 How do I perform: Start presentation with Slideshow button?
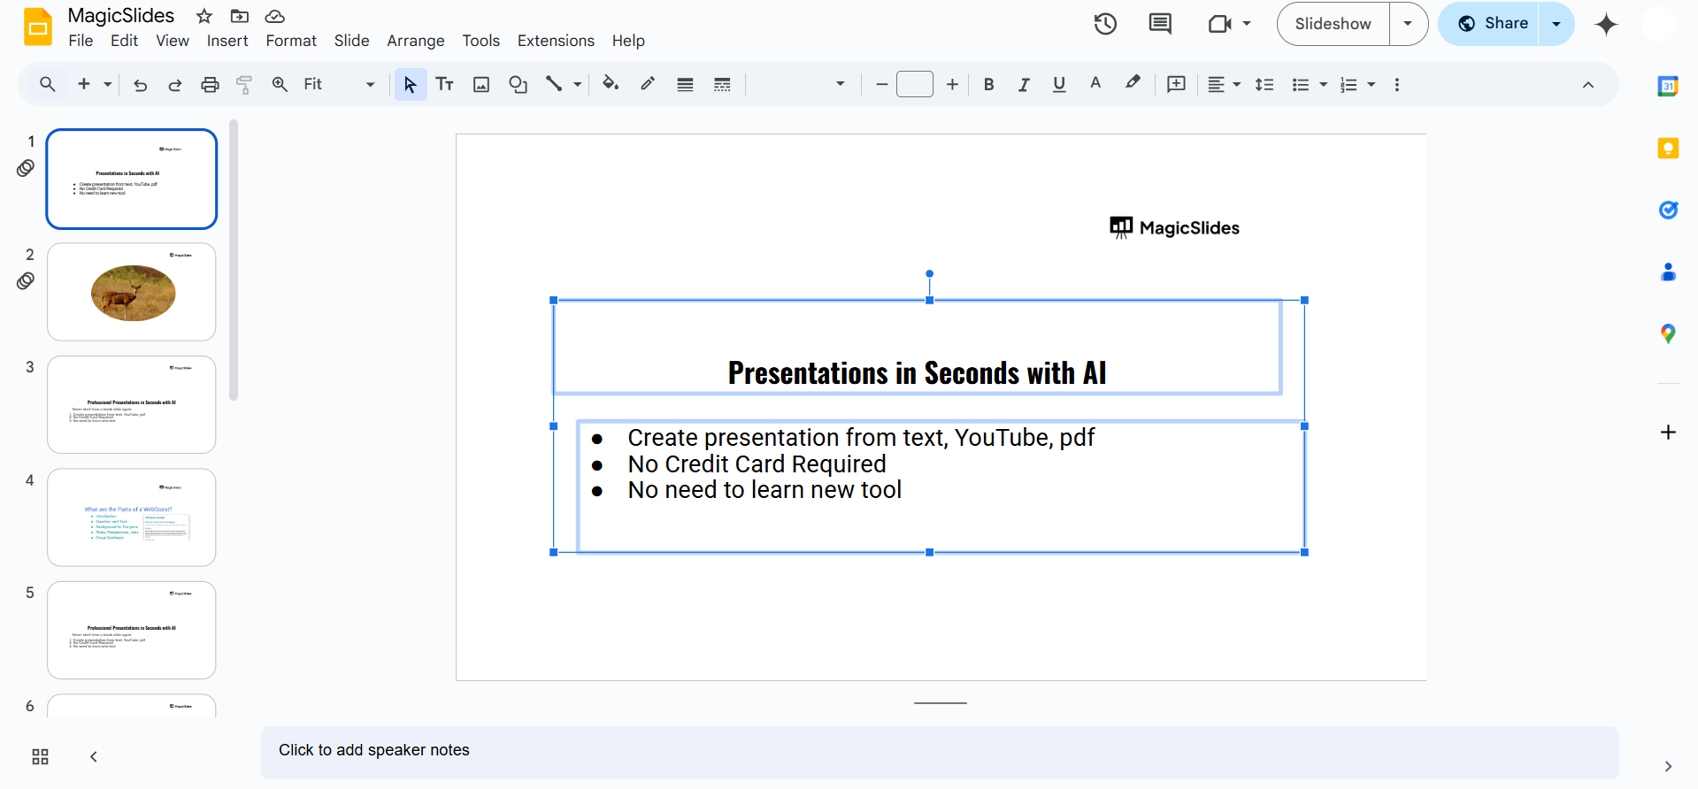(1333, 24)
